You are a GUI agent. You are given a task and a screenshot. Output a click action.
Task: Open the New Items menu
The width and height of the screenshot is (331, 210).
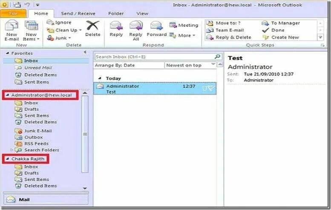(x=31, y=31)
